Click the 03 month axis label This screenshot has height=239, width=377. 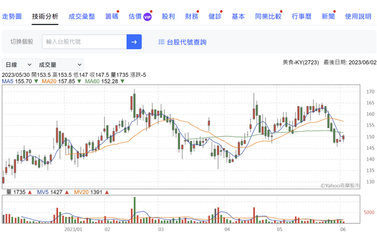point(161,229)
